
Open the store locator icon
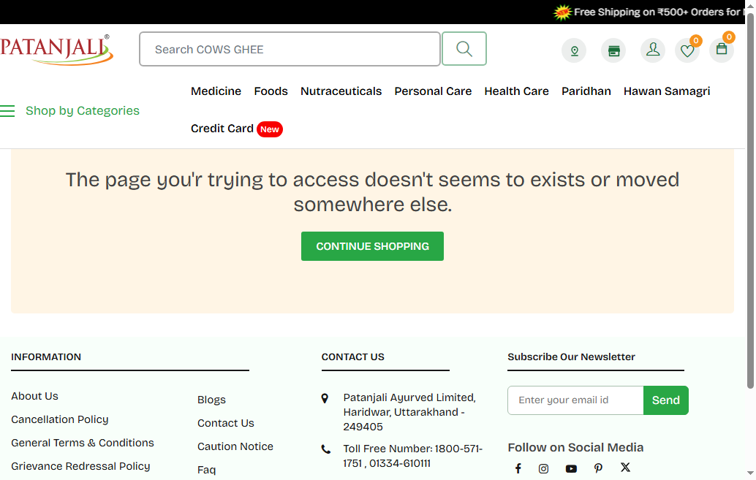(x=613, y=50)
